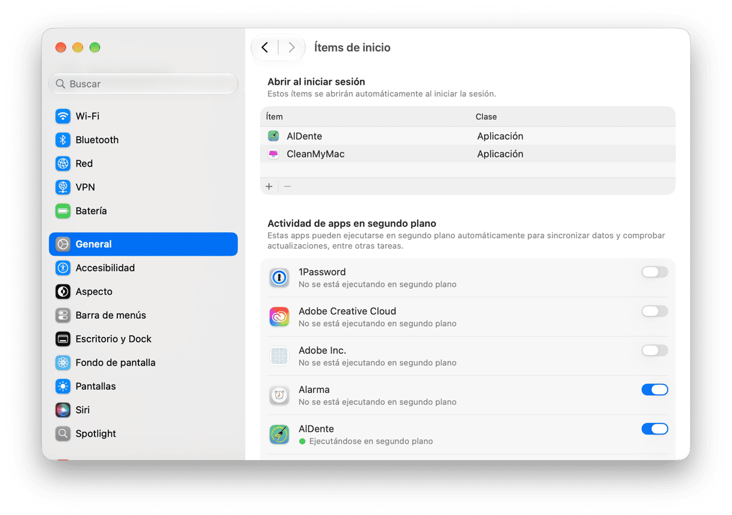The image size is (732, 515).
Task: Open the Batería icon in sidebar
Action: point(63,211)
